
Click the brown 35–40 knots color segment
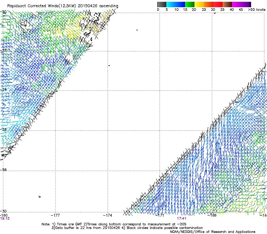[x=227, y=4]
